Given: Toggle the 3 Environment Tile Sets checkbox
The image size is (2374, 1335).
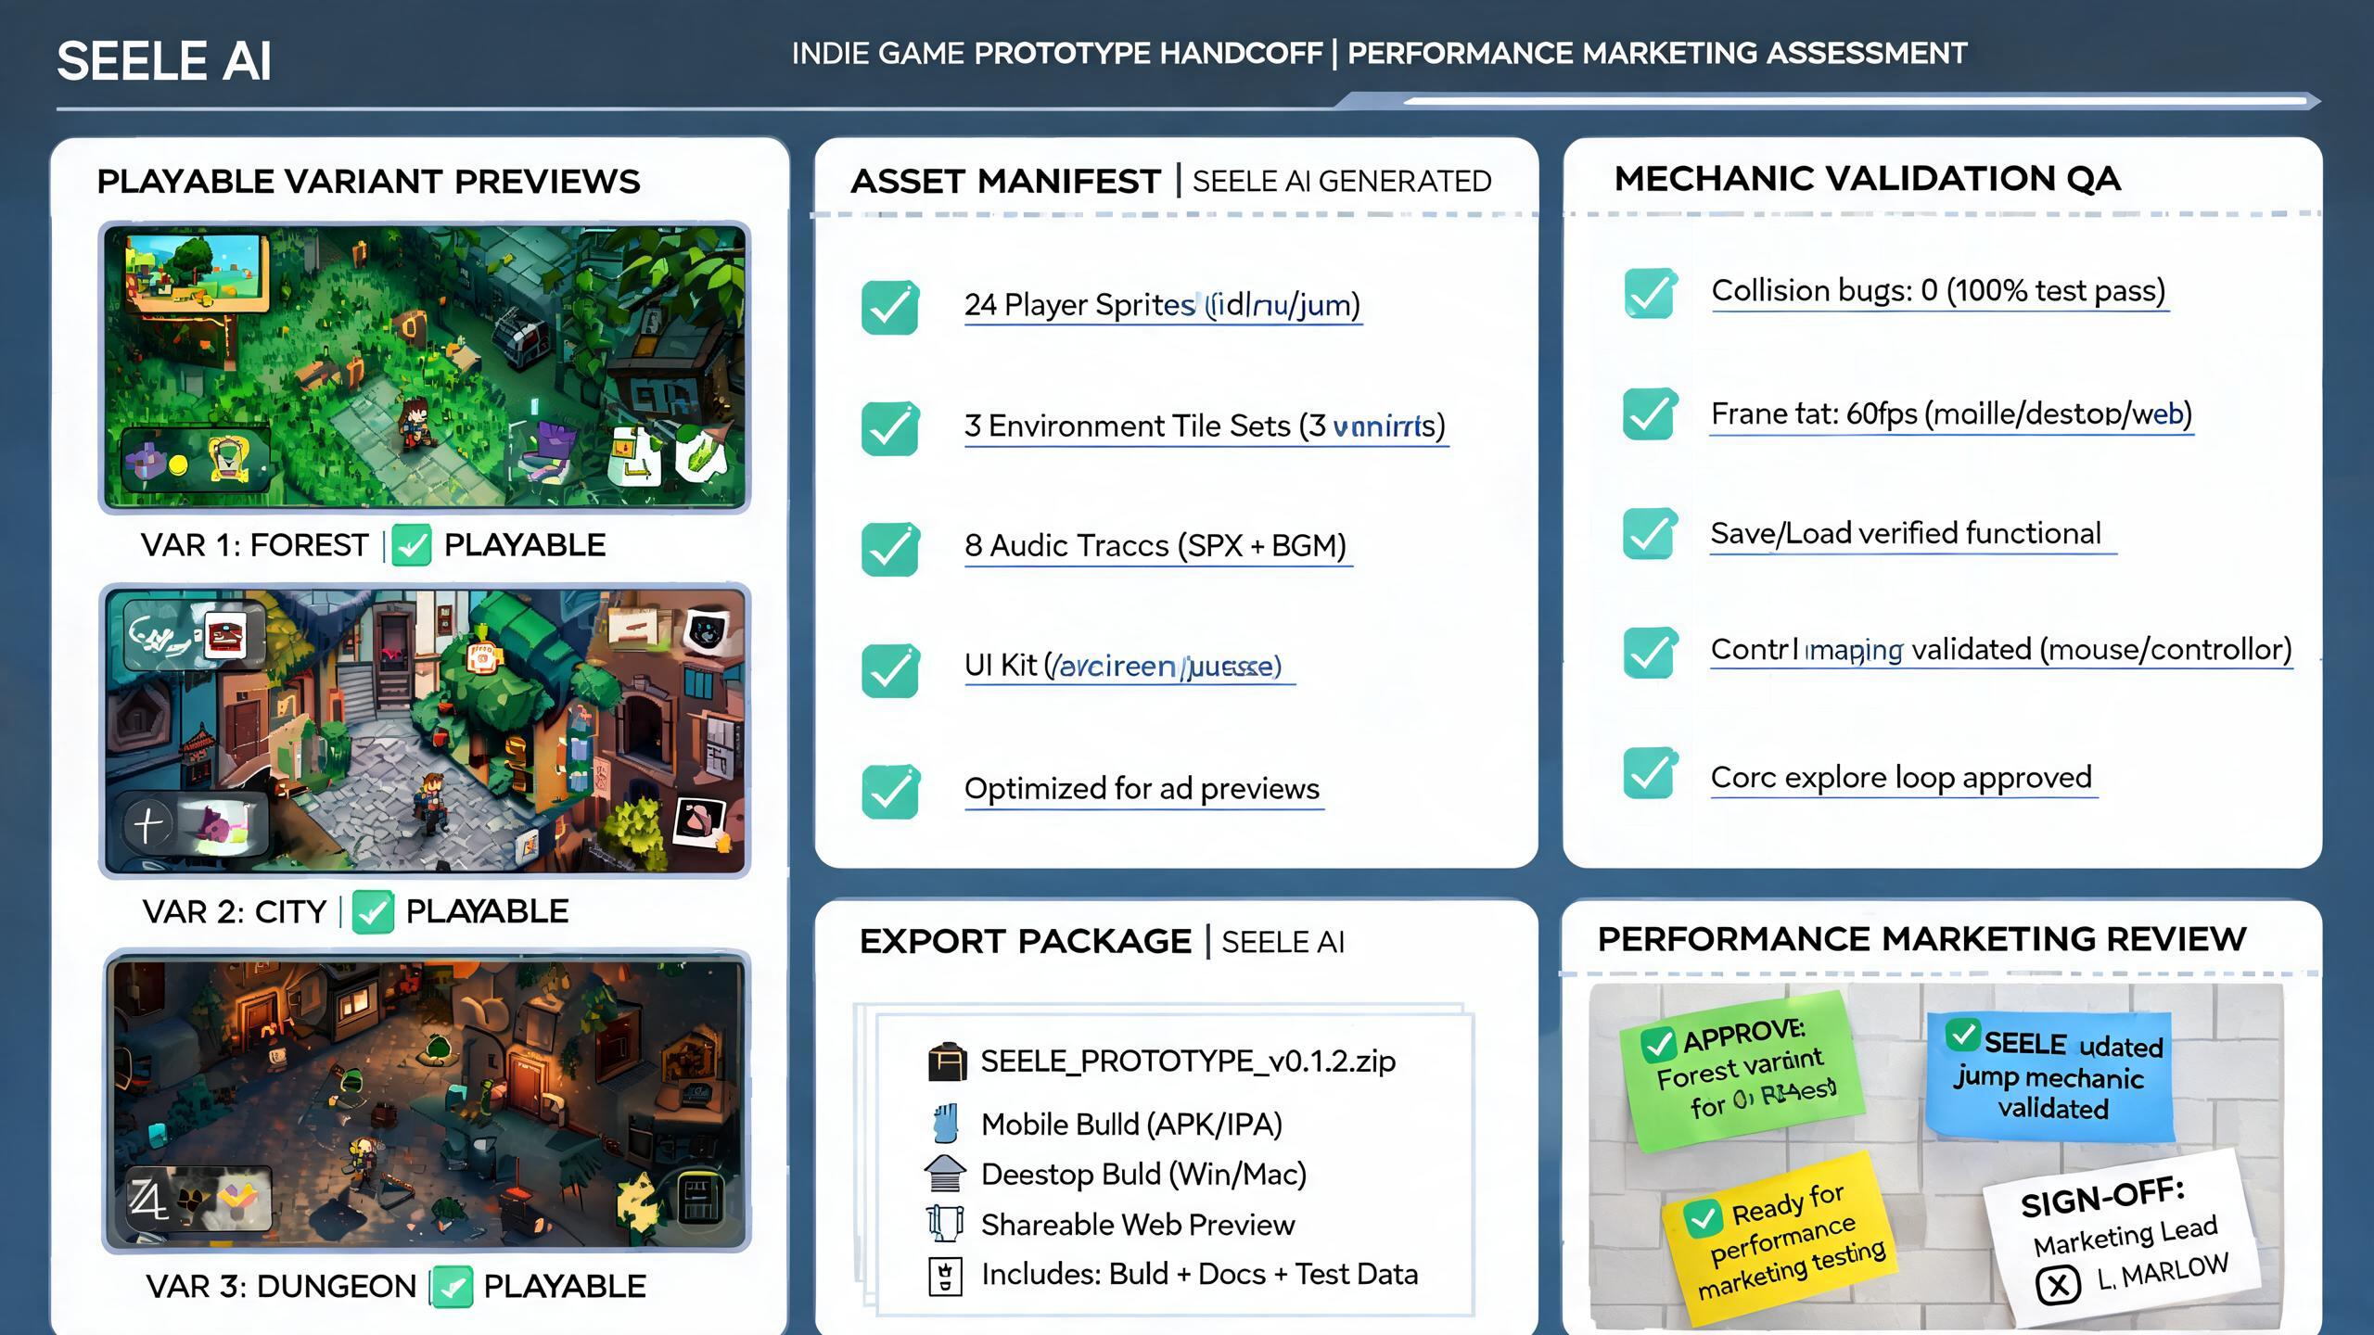Looking at the screenshot, I should point(889,427).
